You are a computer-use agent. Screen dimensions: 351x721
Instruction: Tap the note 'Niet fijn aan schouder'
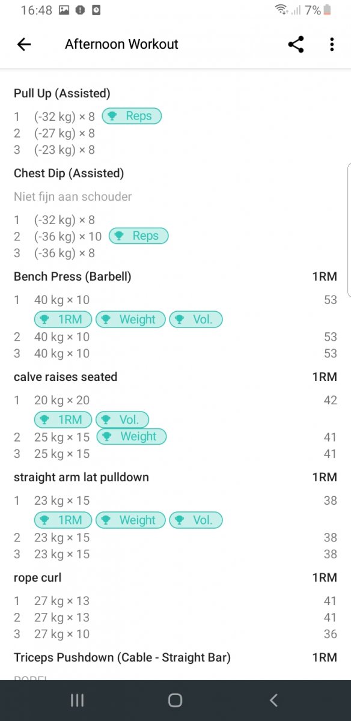pyautogui.click(x=73, y=196)
